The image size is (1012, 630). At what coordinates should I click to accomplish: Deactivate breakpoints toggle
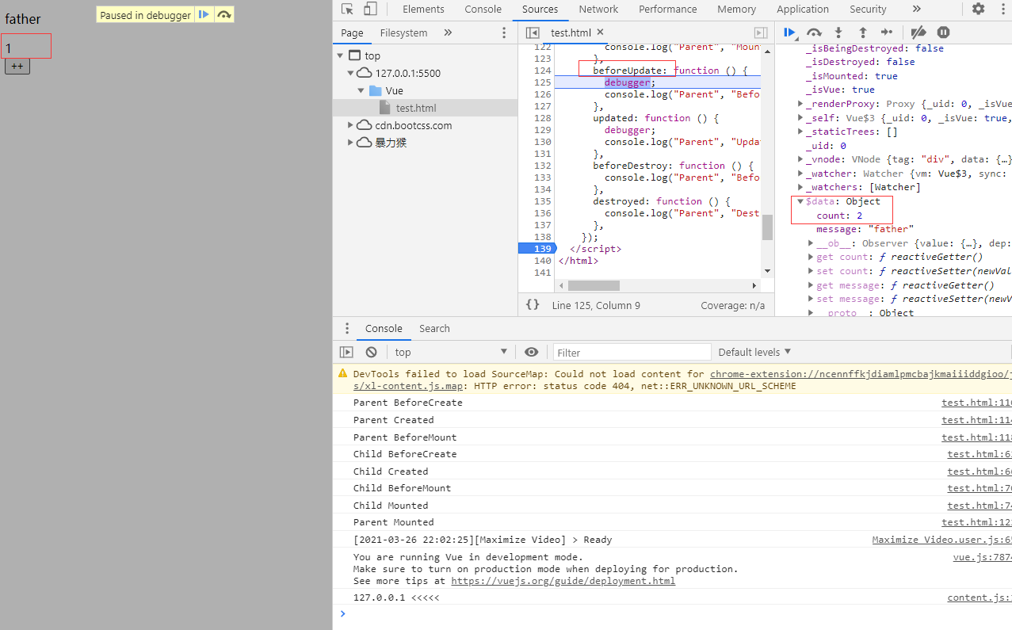(x=918, y=32)
